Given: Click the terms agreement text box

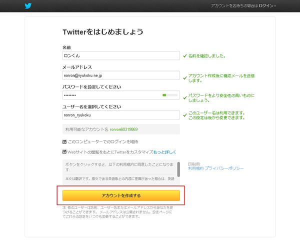Looking at the screenshot, I should coord(120,172).
